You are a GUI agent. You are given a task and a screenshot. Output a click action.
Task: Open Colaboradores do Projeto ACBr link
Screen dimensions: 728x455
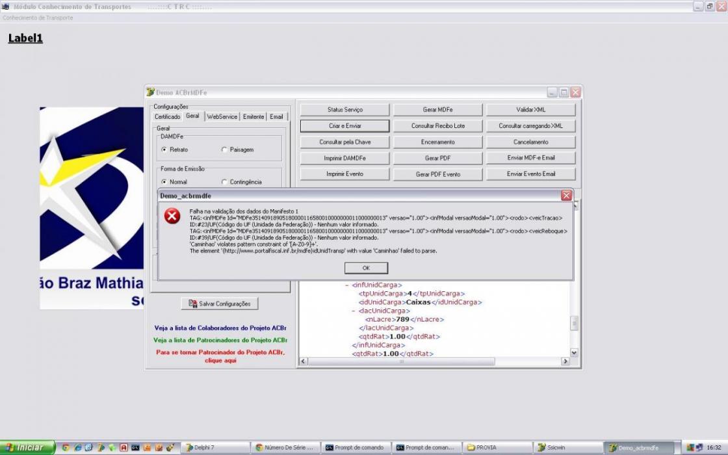click(220, 328)
